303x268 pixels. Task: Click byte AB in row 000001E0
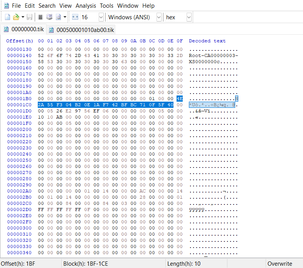point(59,117)
